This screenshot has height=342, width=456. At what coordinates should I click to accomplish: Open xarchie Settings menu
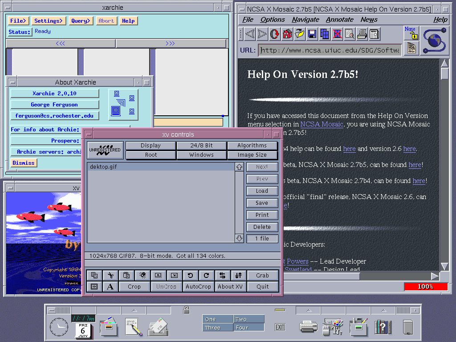pos(49,20)
